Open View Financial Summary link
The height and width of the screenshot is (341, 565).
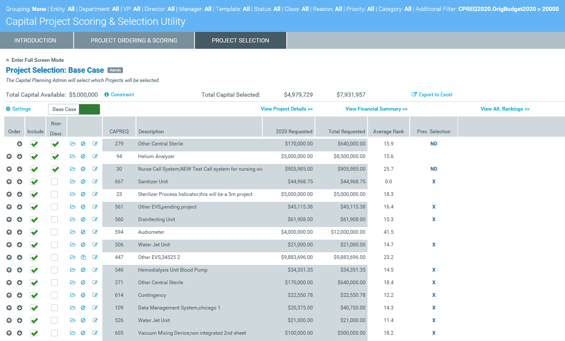click(376, 109)
